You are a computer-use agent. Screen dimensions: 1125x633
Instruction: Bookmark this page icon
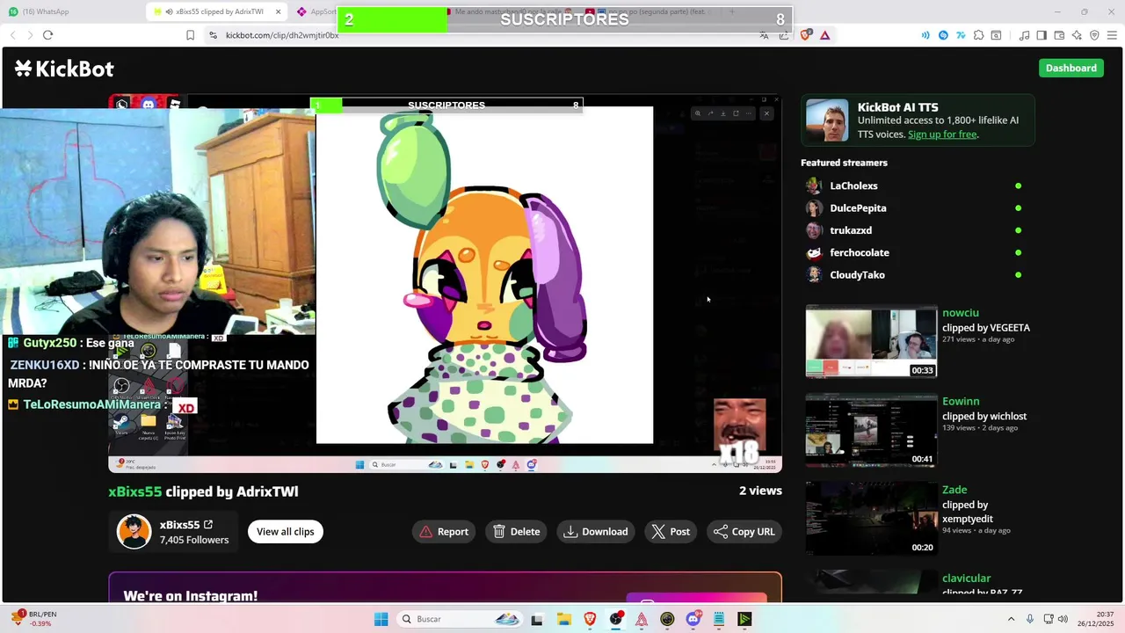click(190, 35)
